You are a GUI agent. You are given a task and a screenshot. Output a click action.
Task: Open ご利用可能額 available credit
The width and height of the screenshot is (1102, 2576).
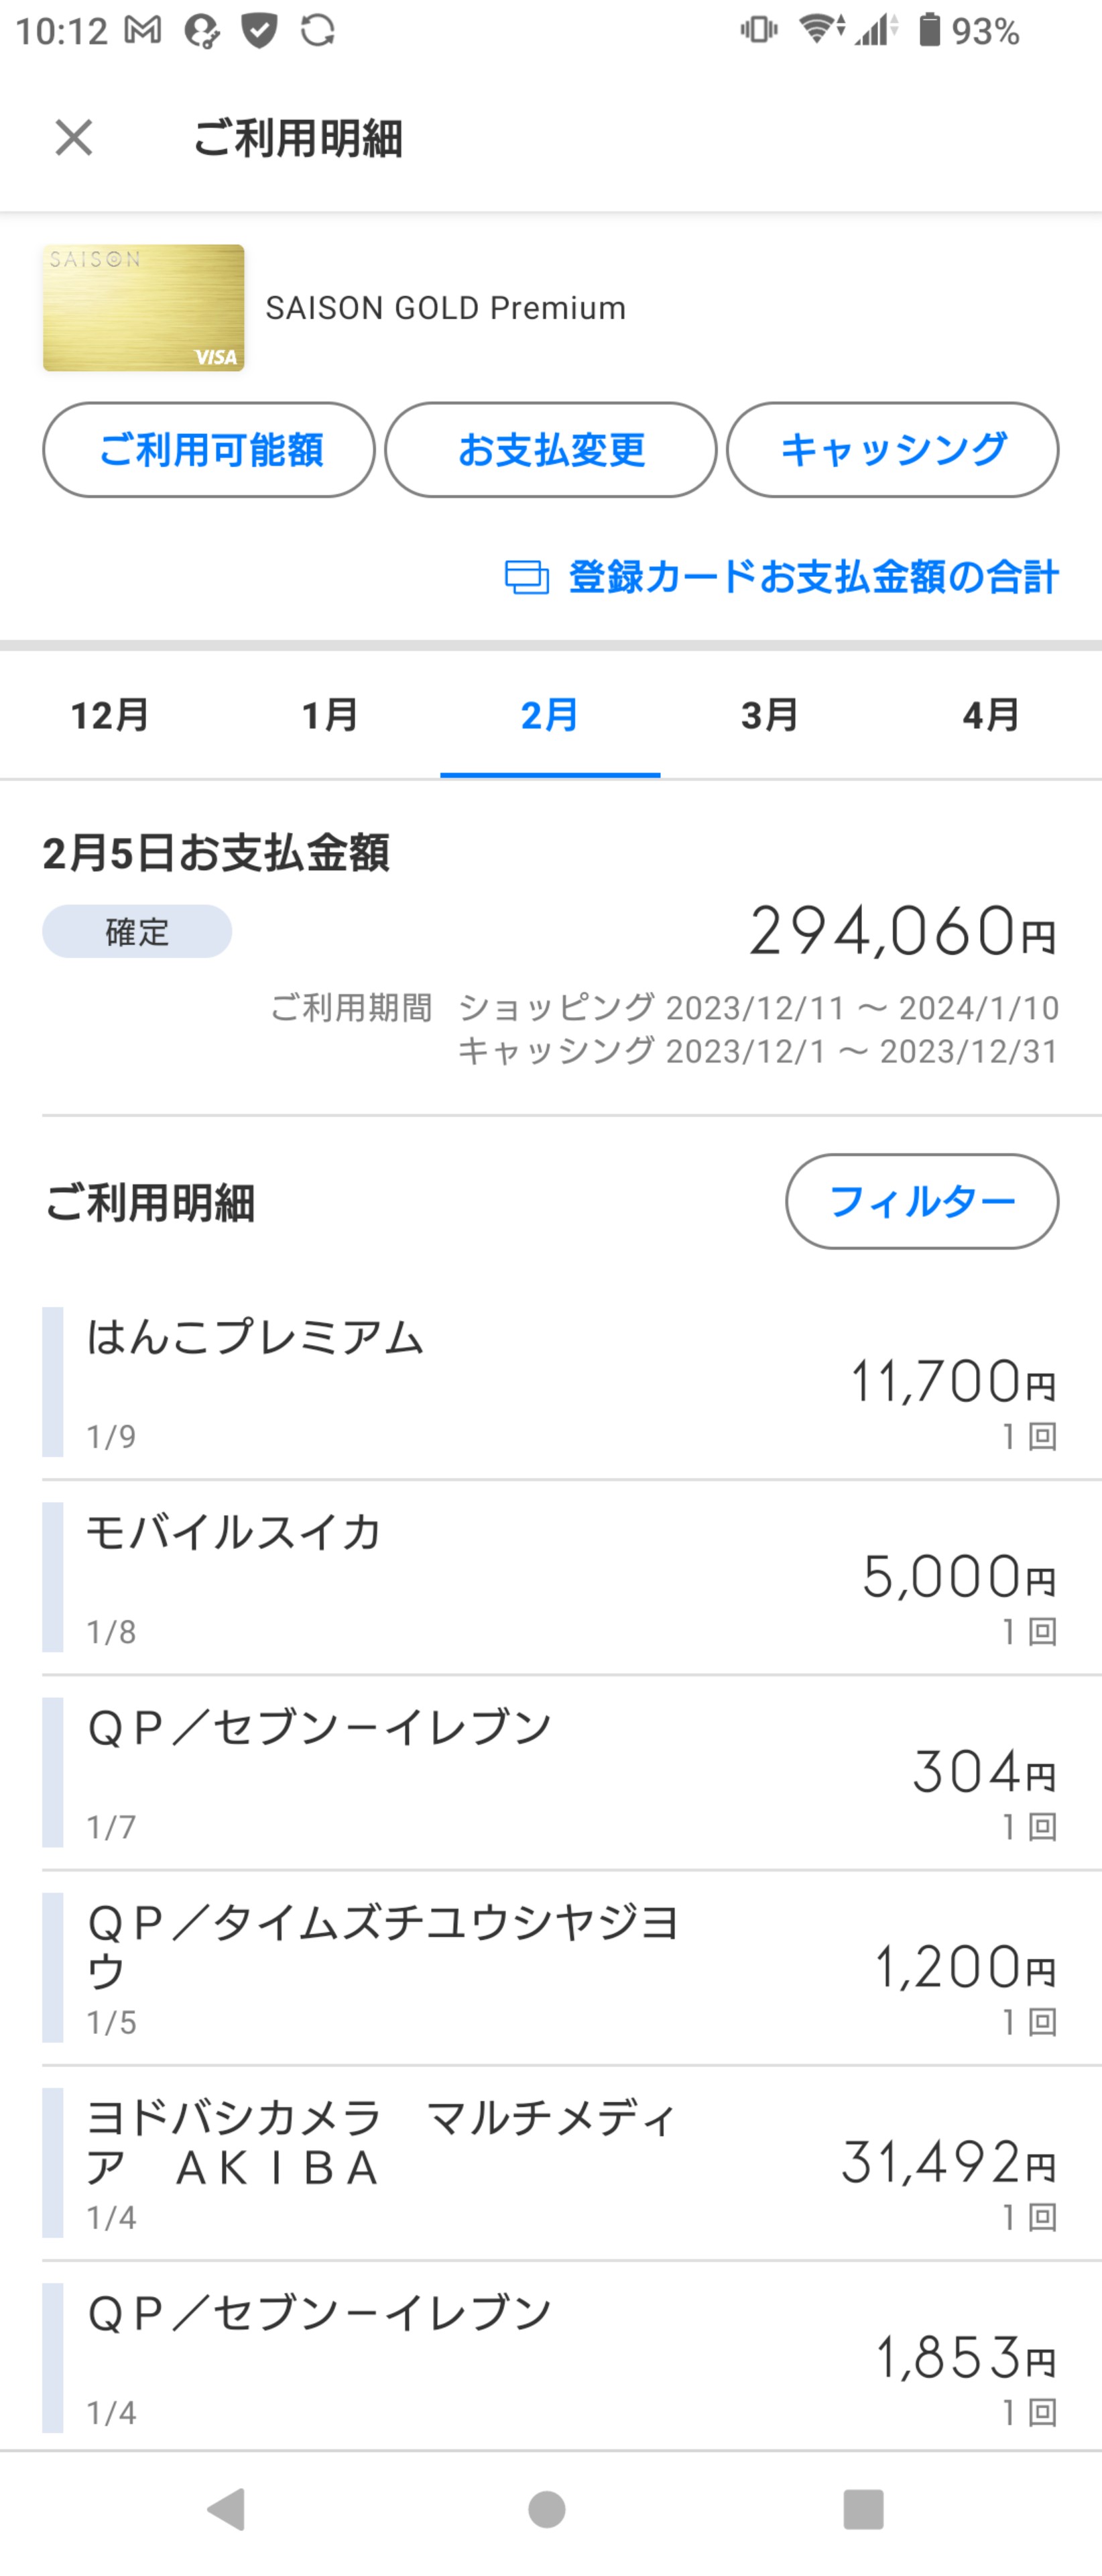(209, 450)
